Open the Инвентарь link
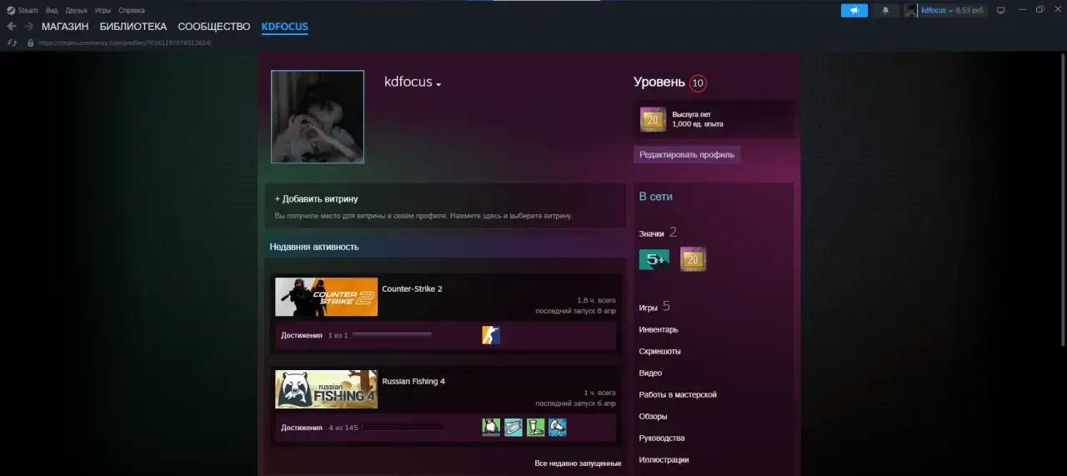1067x476 pixels. [x=658, y=330]
